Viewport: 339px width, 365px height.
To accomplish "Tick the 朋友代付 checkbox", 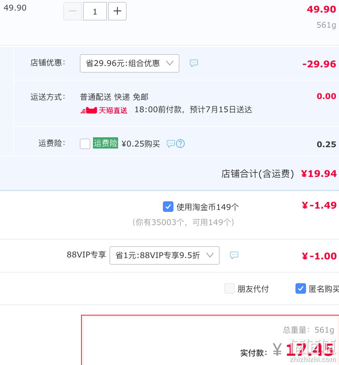I will pos(230,288).
